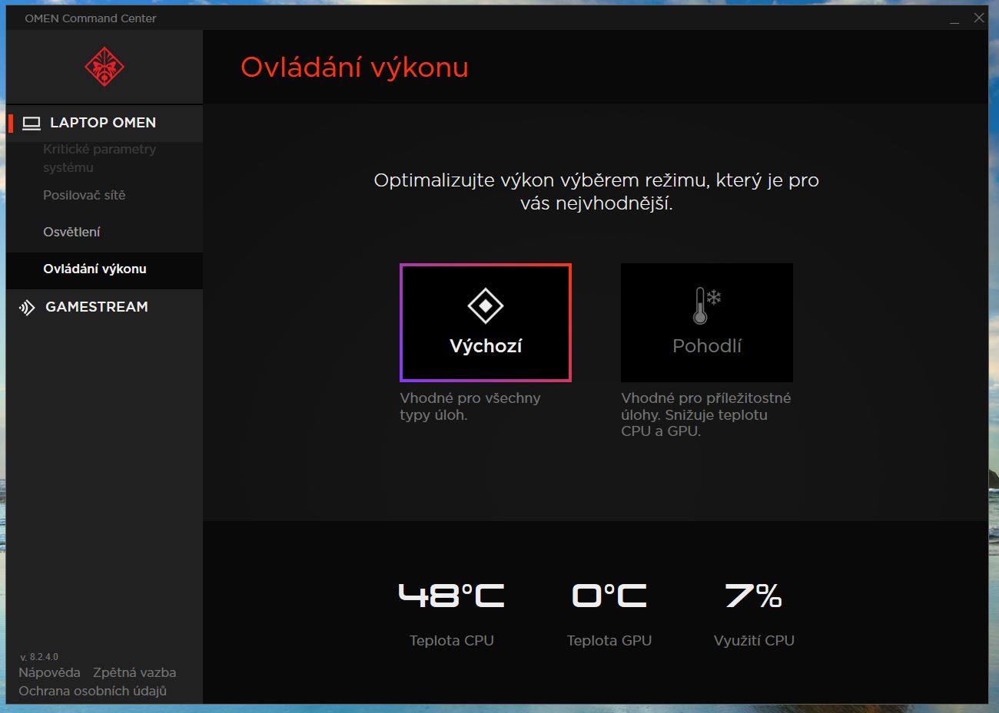Open LAPTOP OMEN section
This screenshot has width=999, height=713.
(105, 123)
